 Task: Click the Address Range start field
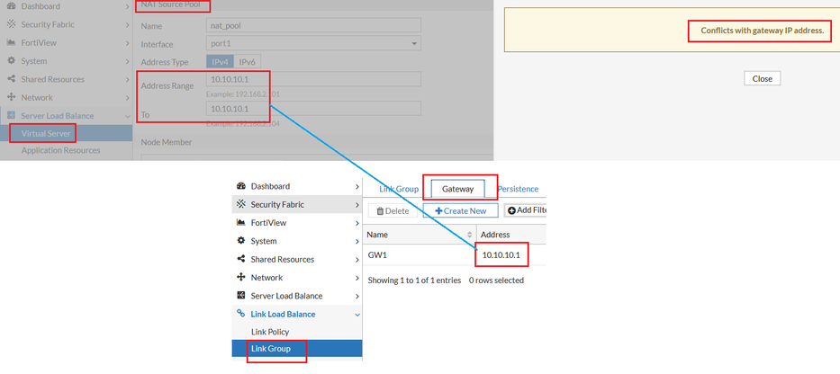(313, 79)
